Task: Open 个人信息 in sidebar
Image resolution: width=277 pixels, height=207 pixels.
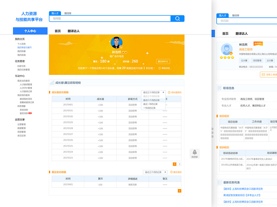Action: point(21,44)
